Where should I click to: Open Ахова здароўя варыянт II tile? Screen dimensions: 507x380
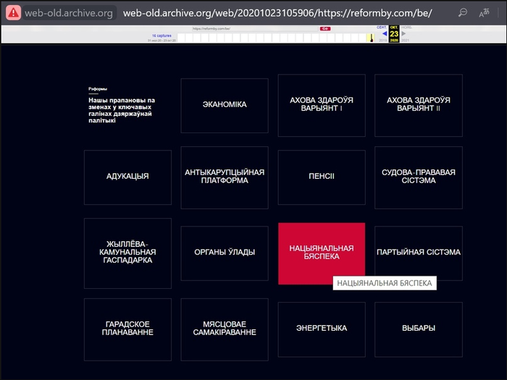pos(418,104)
